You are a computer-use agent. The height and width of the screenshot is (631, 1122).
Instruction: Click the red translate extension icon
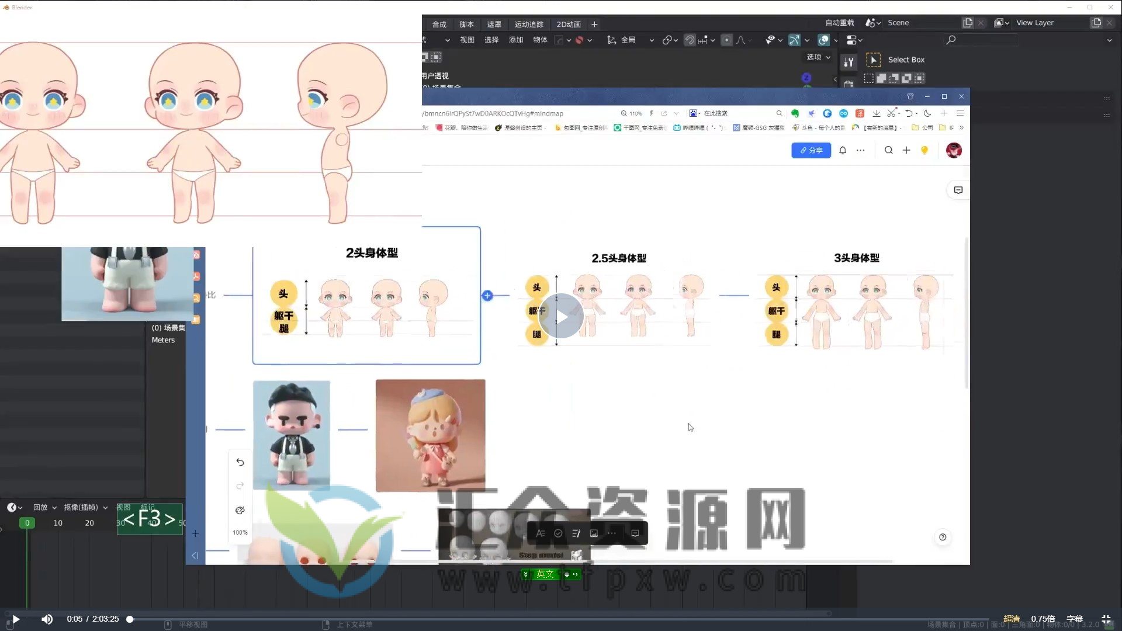(860, 113)
